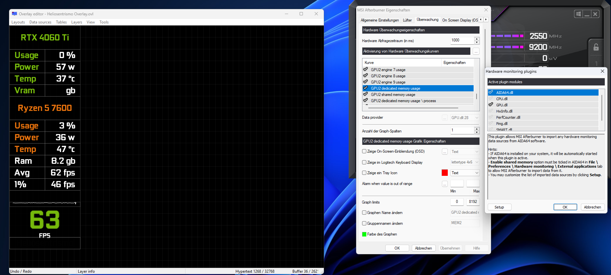Click the Alarm Min value field
The height and width of the screenshot is (275, 611).
457,184
